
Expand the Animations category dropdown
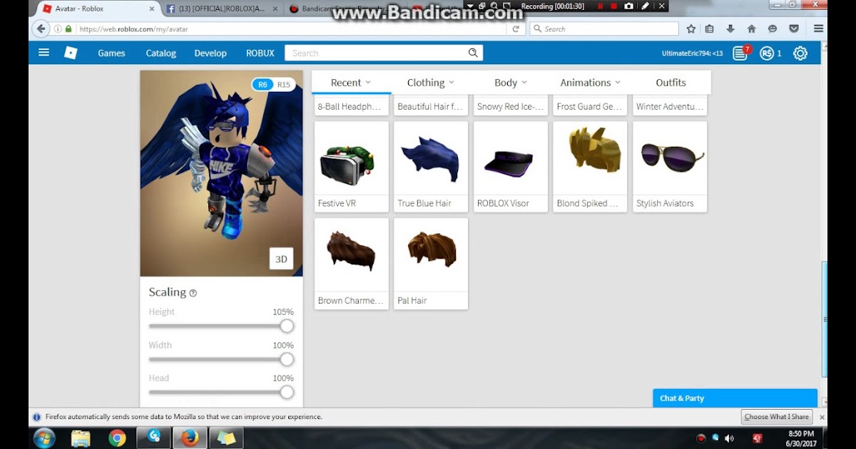(591, 83)
